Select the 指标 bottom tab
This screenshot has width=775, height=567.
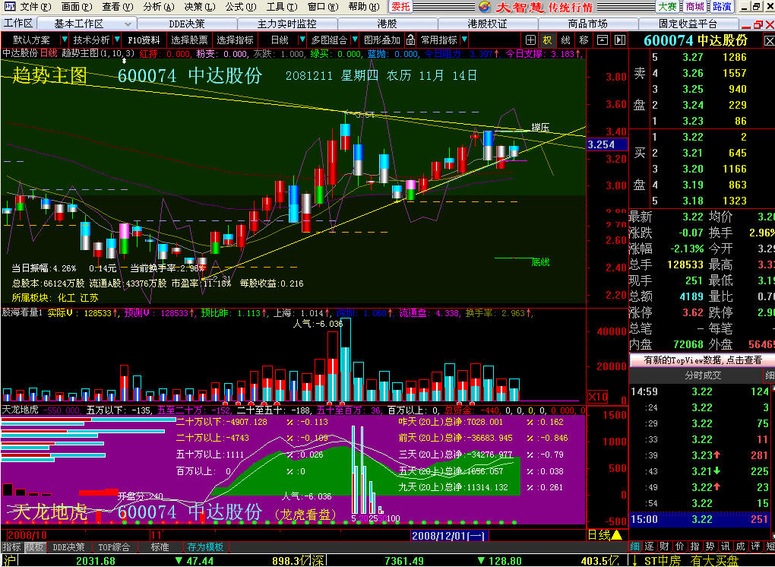(x=12, y=547)
